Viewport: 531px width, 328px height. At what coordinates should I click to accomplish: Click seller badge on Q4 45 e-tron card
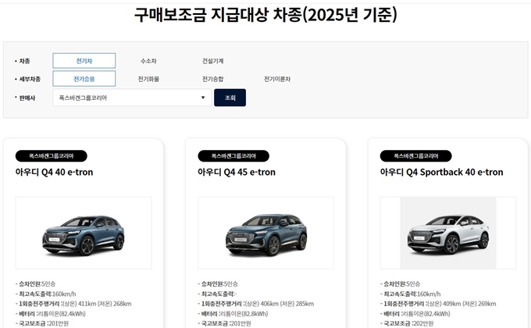click(233, 156)
